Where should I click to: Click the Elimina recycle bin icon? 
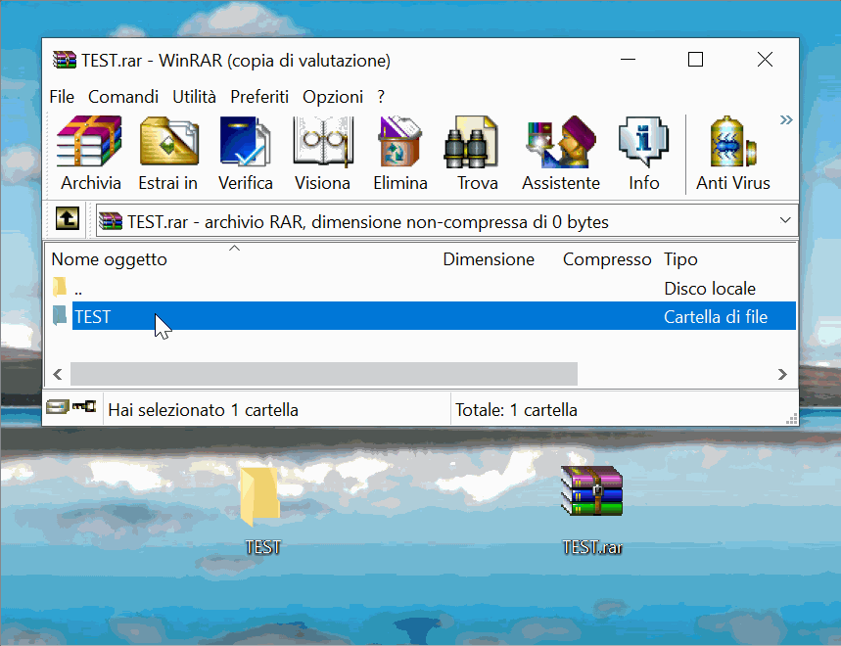point(399,142)
